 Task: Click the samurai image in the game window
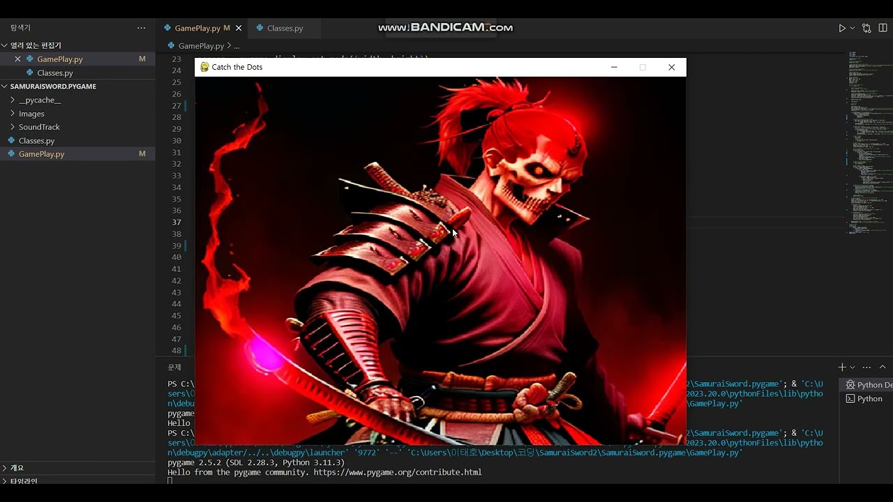tap(440, 261)
